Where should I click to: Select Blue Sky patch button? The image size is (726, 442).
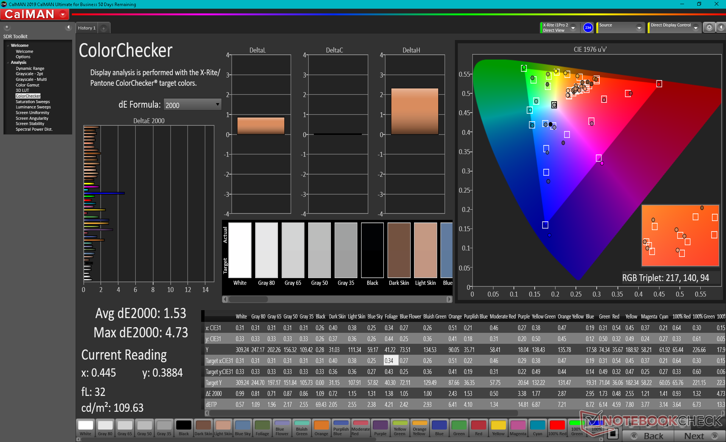(243, 428)
